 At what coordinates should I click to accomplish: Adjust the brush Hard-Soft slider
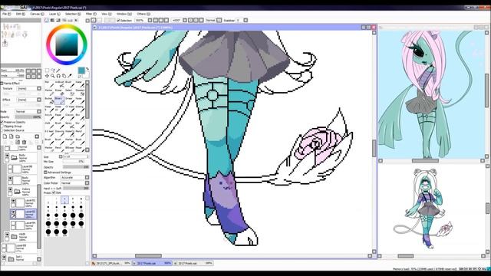pyautogui.click(x=76, y=189)
